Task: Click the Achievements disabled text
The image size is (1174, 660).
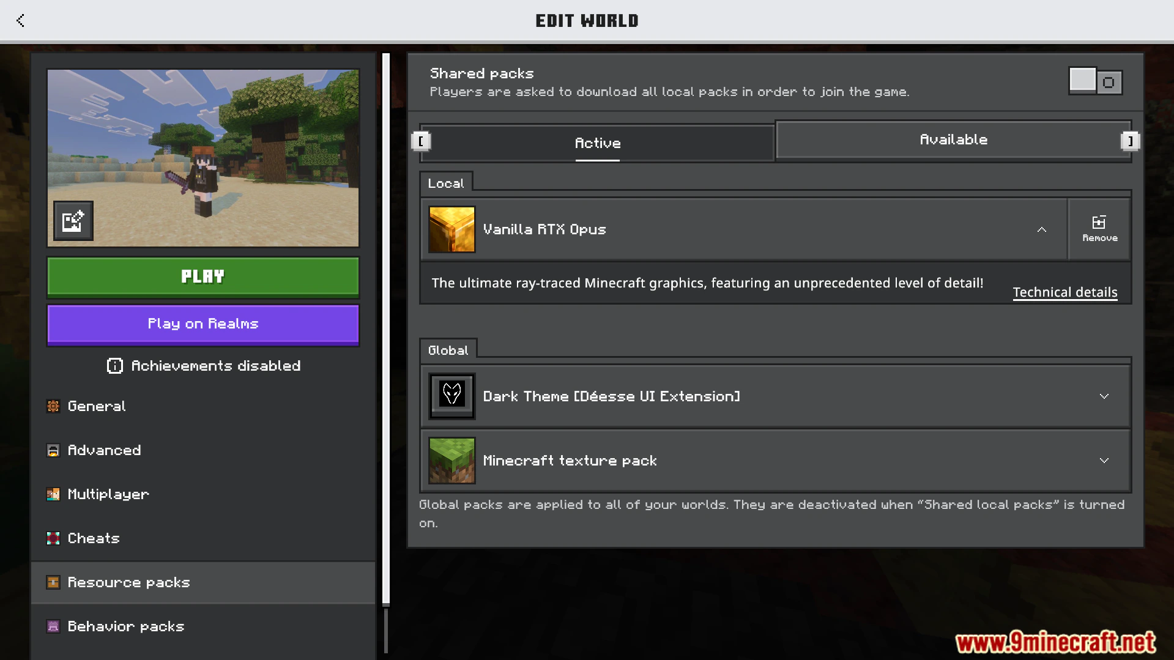Action: (x=216, y=366)
